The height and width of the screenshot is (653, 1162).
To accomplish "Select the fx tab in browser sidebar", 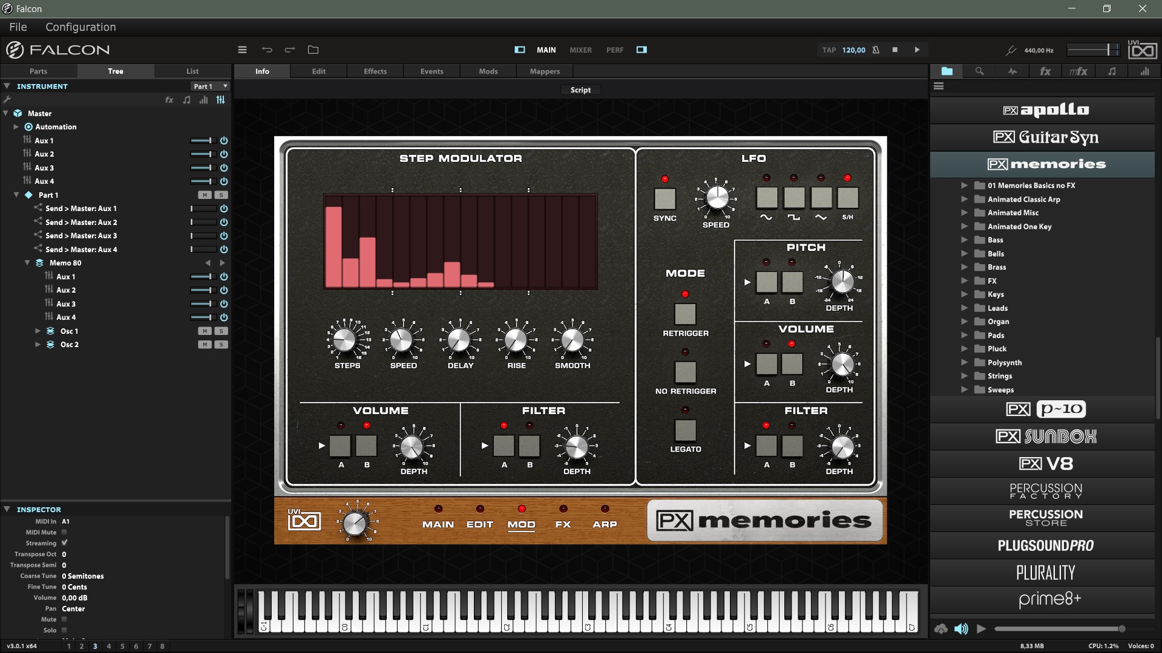I will click(1045, 71).
